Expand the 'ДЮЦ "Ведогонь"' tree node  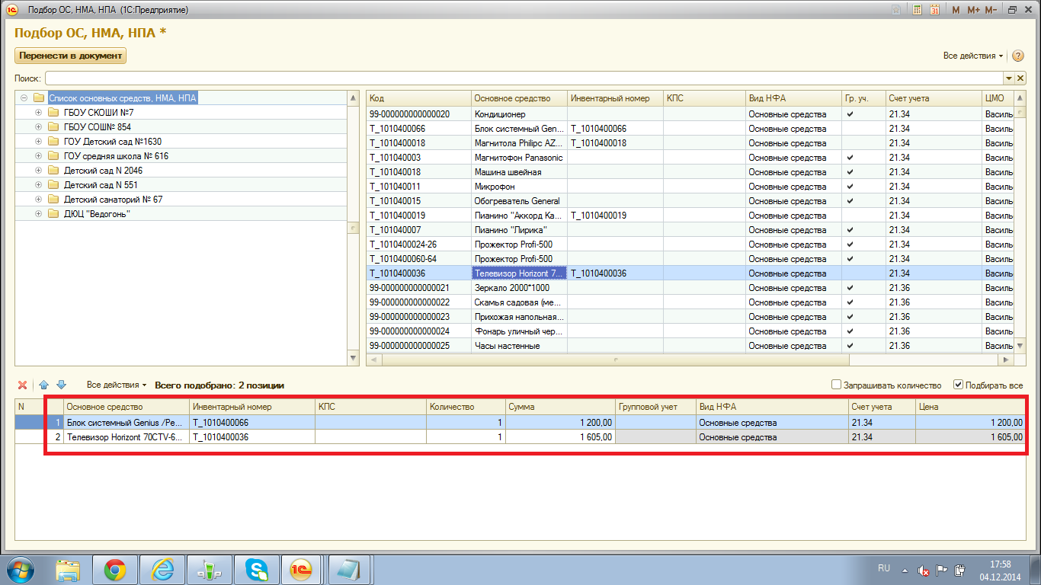click(x=38, y=214)
